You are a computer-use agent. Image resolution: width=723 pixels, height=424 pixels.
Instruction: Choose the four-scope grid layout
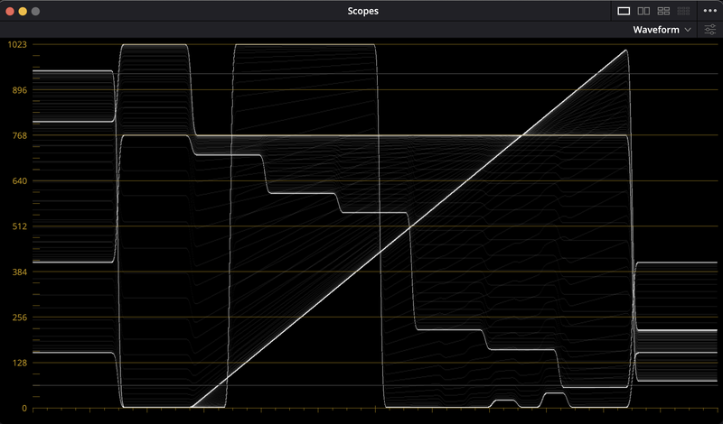point(663,11)
